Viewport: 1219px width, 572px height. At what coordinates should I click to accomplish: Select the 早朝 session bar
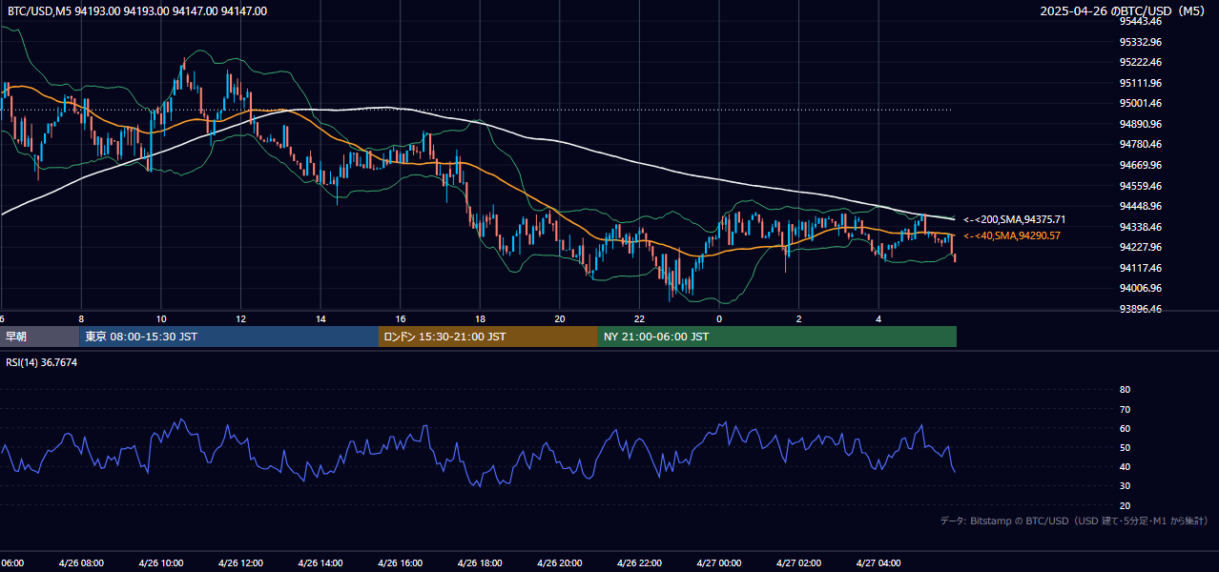pos(40,337)
